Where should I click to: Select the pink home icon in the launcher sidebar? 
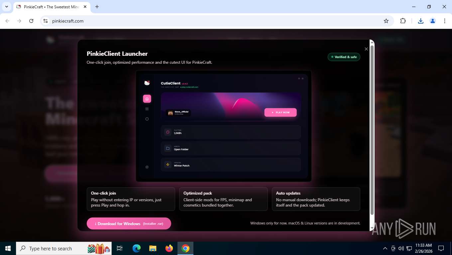click(x=147, y=99)
